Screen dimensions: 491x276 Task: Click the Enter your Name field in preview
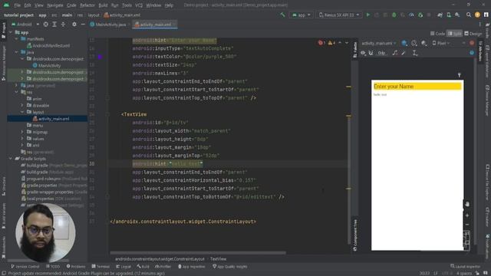pos(417,87)
